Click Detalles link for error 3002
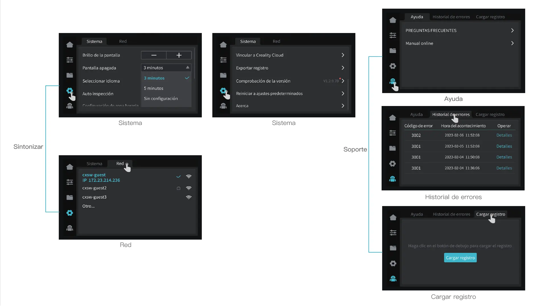 coord(504,135)
